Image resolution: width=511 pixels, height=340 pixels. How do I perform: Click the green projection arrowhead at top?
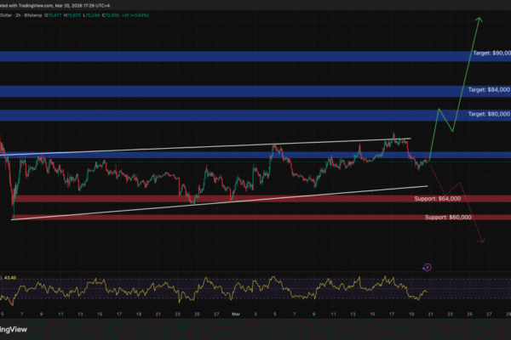[x=480, y=17]
